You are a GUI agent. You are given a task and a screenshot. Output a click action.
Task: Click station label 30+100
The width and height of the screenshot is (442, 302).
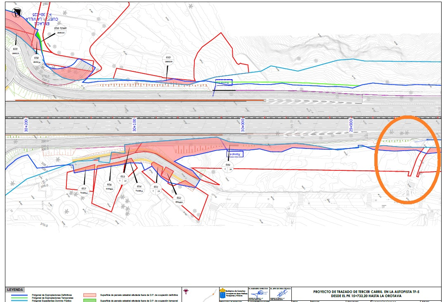(x=135, y=125)
